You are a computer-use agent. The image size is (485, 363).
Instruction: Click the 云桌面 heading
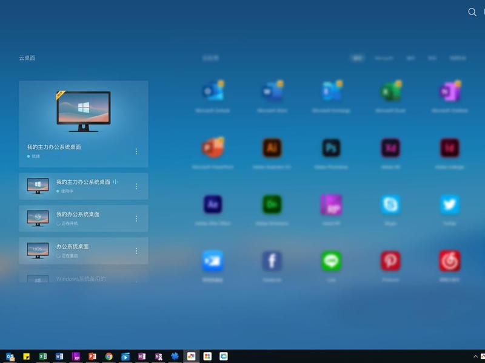click(27, 57)
